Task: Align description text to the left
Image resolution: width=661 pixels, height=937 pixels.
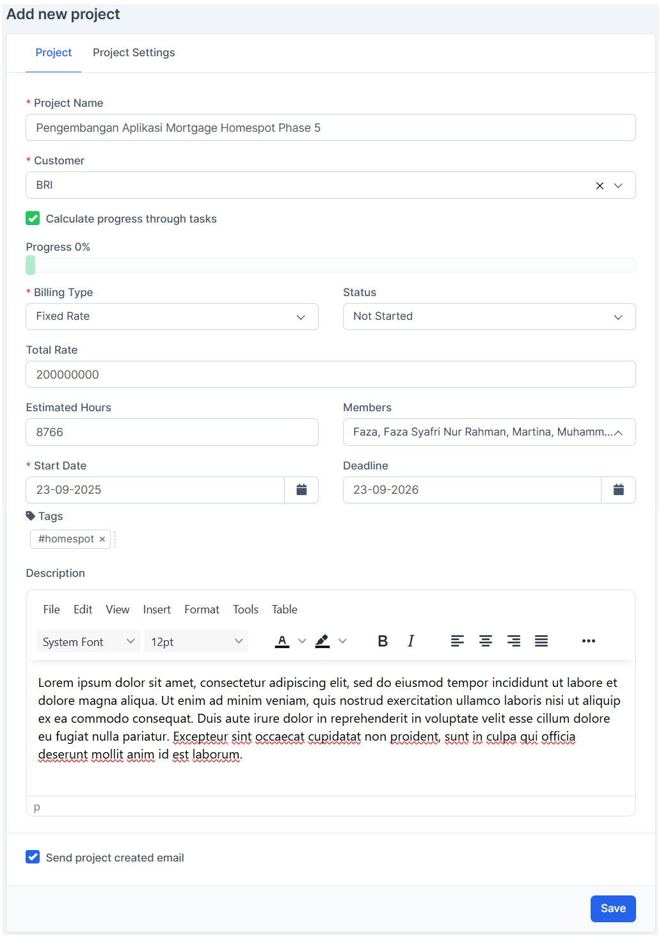Action: click(x=457, y=641)
